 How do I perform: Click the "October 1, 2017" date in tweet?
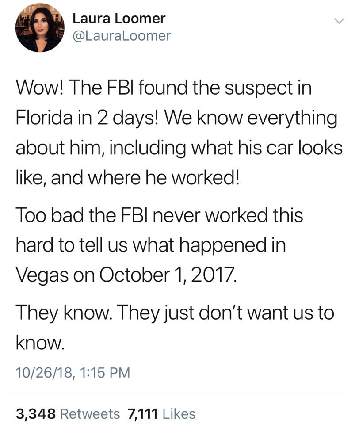tap(168, 275)
